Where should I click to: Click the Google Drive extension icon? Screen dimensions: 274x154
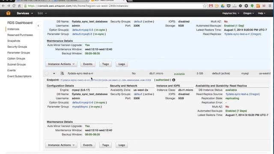pos(223,6)
